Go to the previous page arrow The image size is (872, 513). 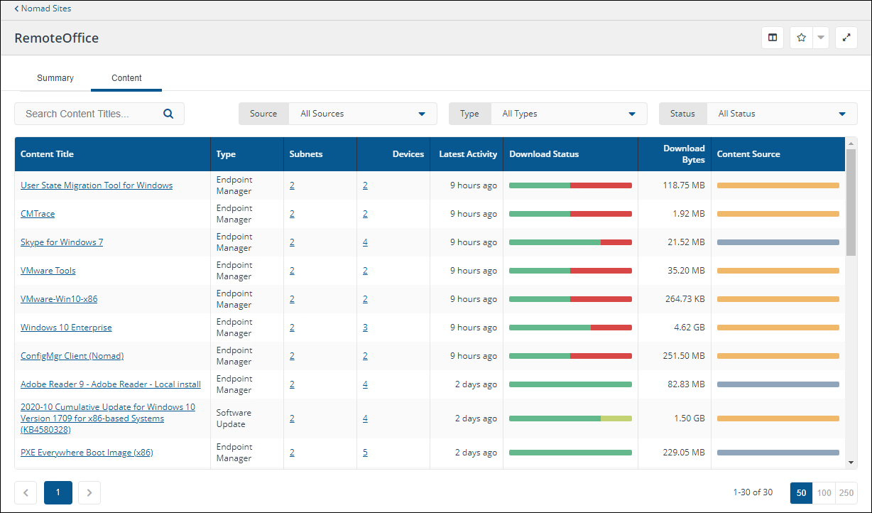click(26, 492)
